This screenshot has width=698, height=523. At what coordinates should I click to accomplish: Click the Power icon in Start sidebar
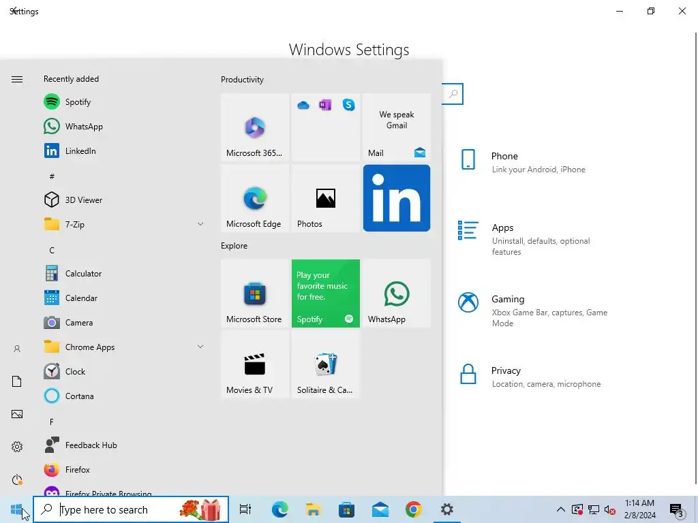[17, 479]
